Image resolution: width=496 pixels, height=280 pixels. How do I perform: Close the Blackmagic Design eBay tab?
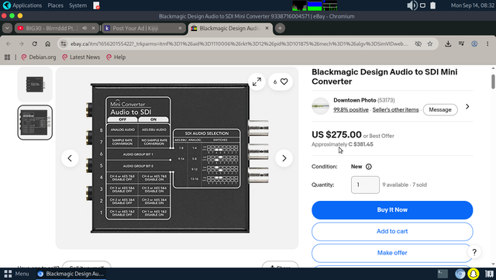[x=267, y=28]
